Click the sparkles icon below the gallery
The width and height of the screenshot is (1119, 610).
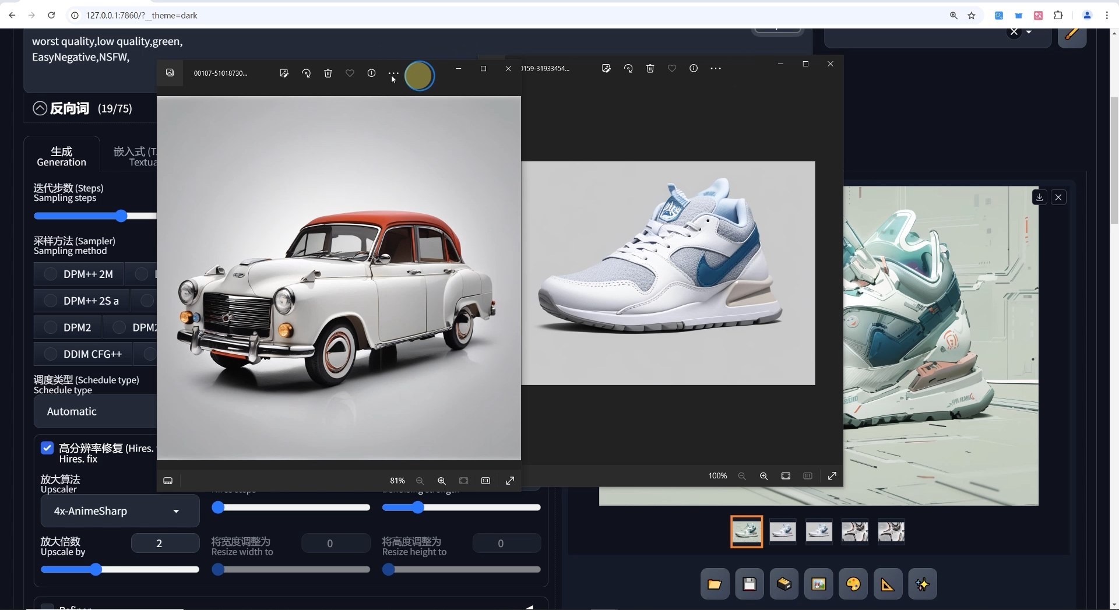(923, 584)
